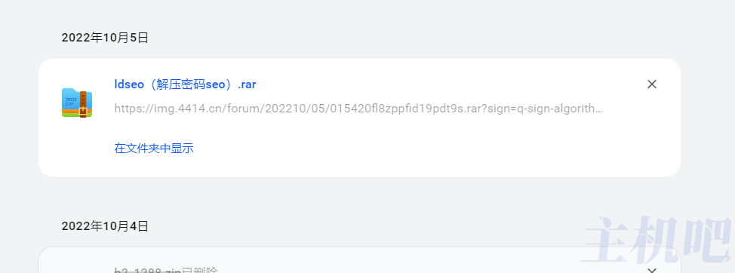This screenshot has height=273, width=735.
Task: Select the 2022年10月5日 date heading
Action: 105,38
